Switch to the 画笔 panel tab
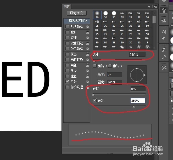173x160 pixels. click(67, 7)
